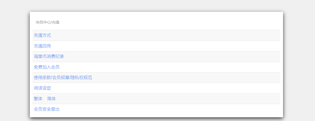315x121 pixels.
Task: Open the reading settings entry
Action: coord(42,88)
